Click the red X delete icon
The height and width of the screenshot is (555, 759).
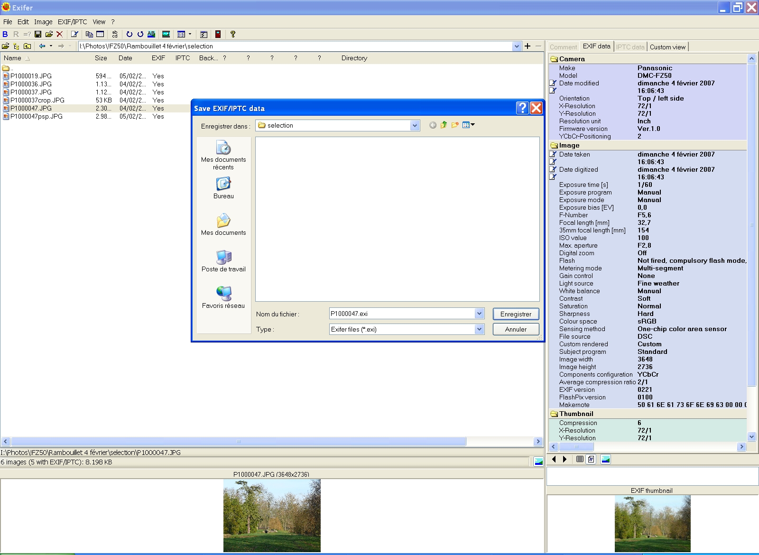[x=60, y=34]
